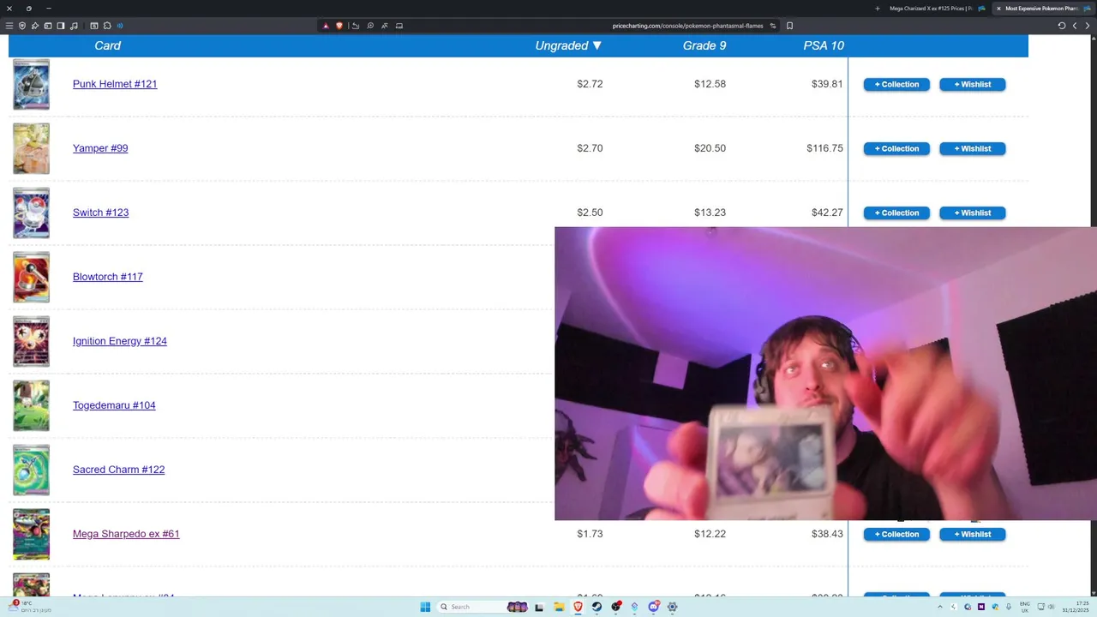The image size is (1097, 617).
Task: Click the blue speaker audio icon
Action: point(120,26)
